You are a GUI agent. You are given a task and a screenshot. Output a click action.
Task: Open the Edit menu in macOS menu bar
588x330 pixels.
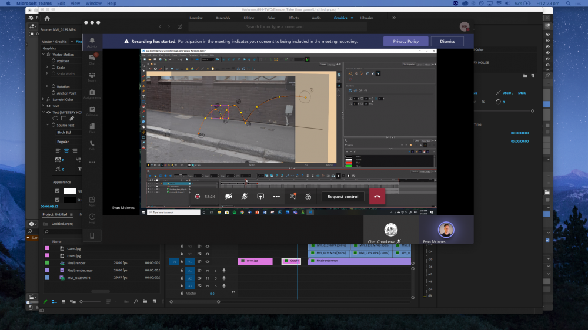[61, 4]
